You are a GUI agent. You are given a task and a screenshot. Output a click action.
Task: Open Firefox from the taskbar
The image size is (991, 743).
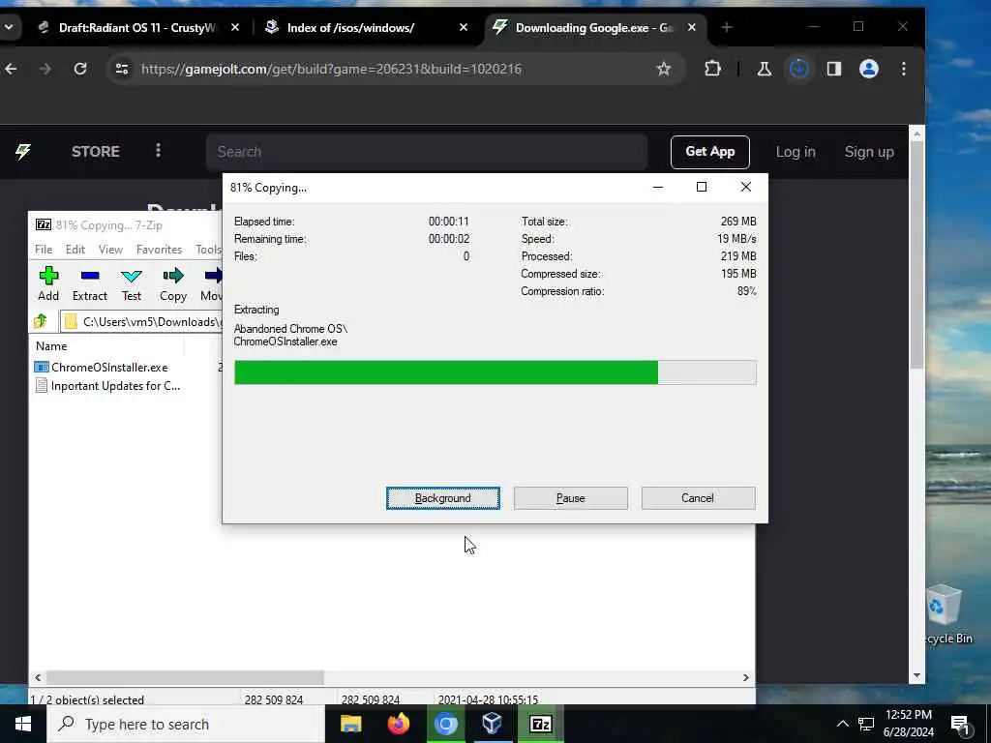click(398, 724)
